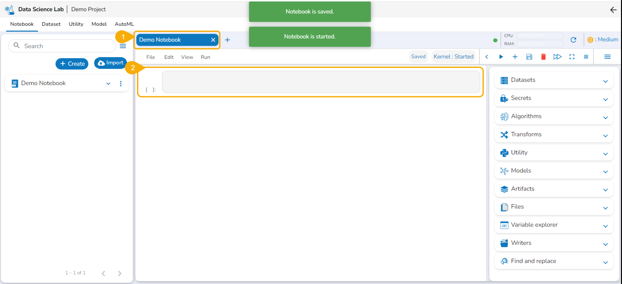Toggle the right panel hamburger menu
622x284 pixels.
point(607,57)
